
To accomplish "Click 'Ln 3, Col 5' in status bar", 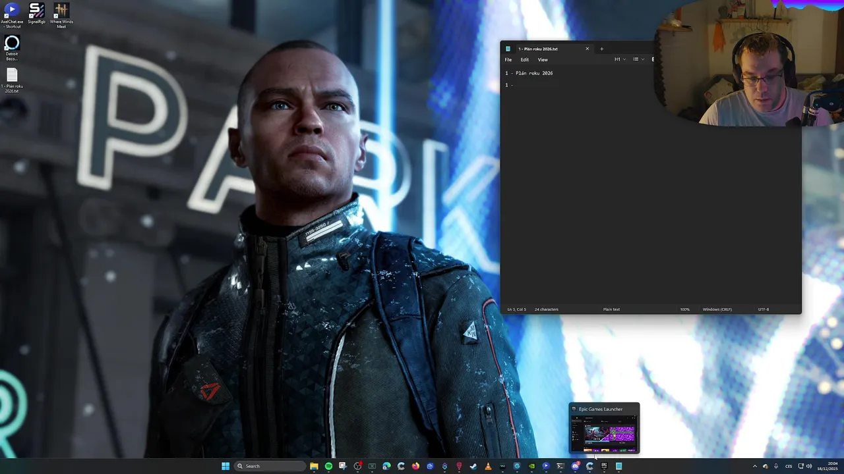I will pos(516,309).
